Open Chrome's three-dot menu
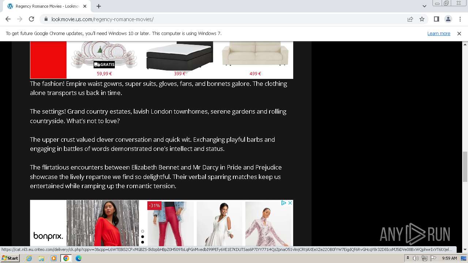This screenshot has width=468, height=263. (x=460, y=19)
